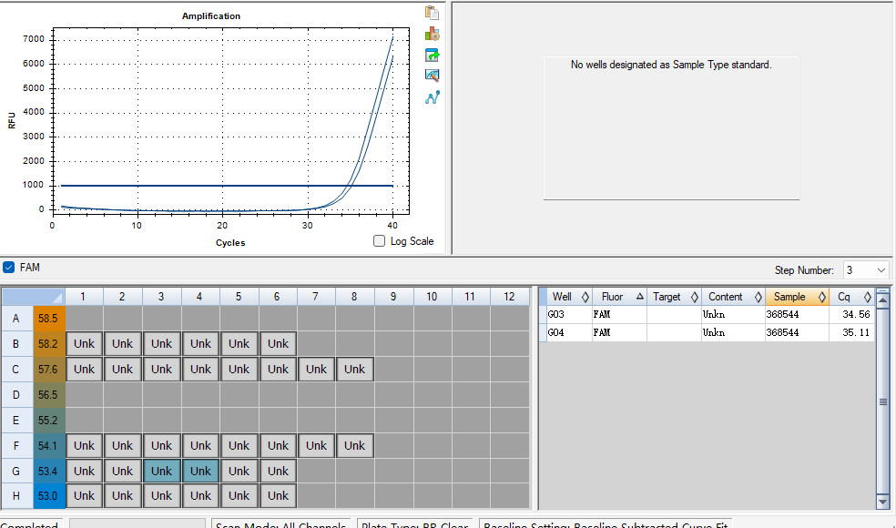Screen dimensions: 896x528
Task: Select well G6 Unk
Action: click(x=278, y=472)
